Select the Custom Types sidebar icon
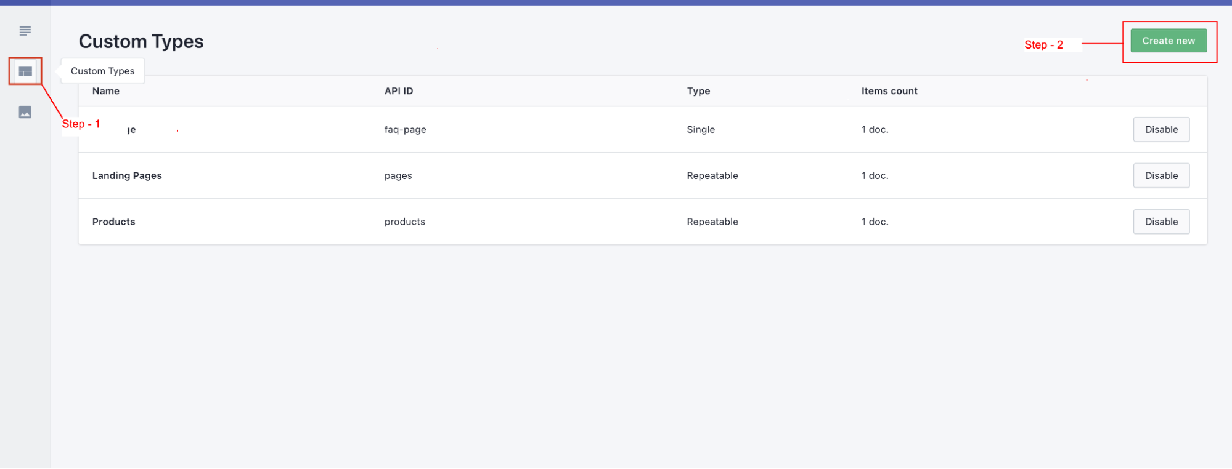1232x469 pixels. tap(25, 71)
